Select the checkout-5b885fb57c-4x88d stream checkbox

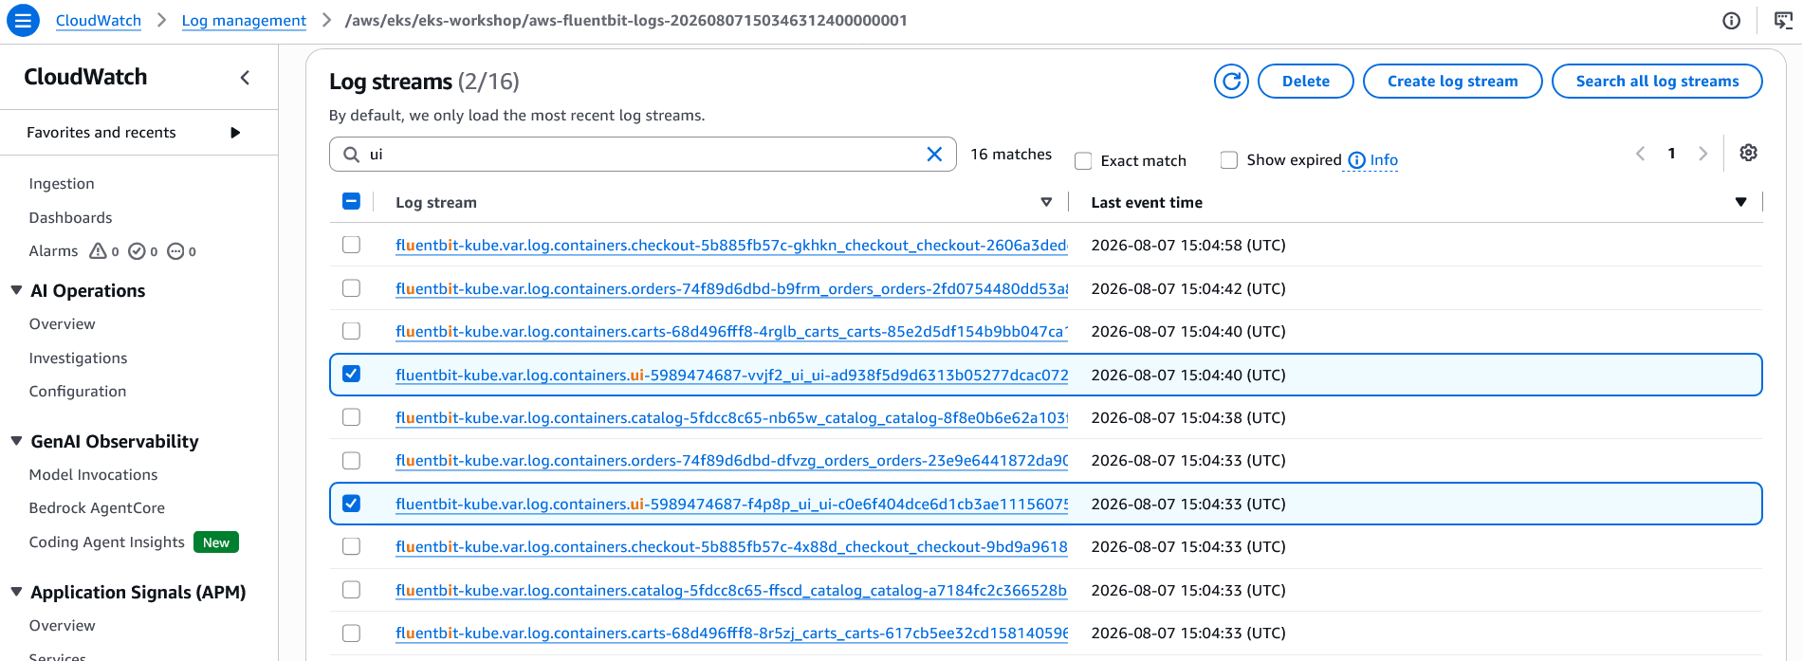click(x=351, y=546)
